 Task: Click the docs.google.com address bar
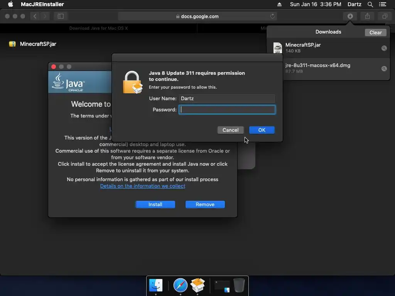[197, 16]
